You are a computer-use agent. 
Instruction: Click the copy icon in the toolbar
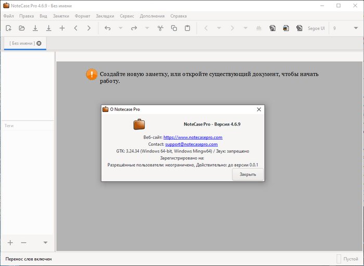coord(174,28)
